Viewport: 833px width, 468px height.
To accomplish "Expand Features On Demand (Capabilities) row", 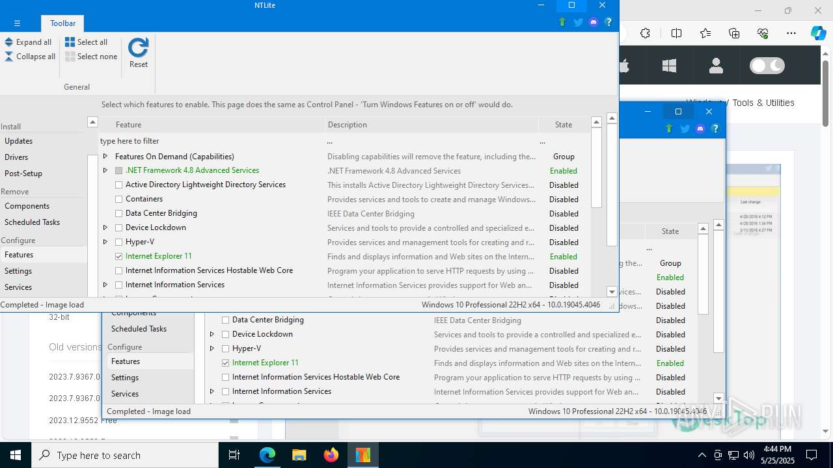I will 105,156.
